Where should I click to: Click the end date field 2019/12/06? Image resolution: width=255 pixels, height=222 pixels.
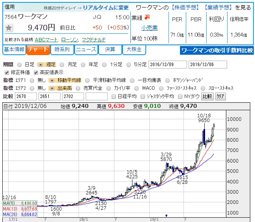[208, 65]
